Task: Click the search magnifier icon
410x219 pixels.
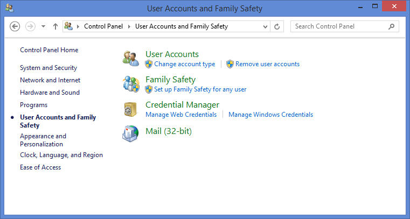Action: pos(391,26)
